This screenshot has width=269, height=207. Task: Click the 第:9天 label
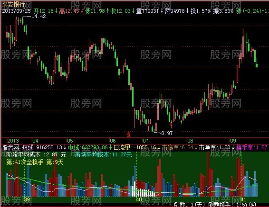[55, 162]
